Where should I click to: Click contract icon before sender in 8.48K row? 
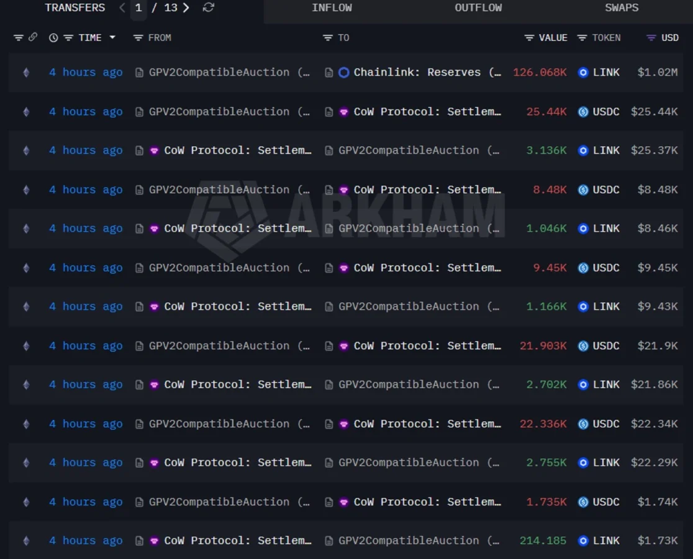point(139,190)
